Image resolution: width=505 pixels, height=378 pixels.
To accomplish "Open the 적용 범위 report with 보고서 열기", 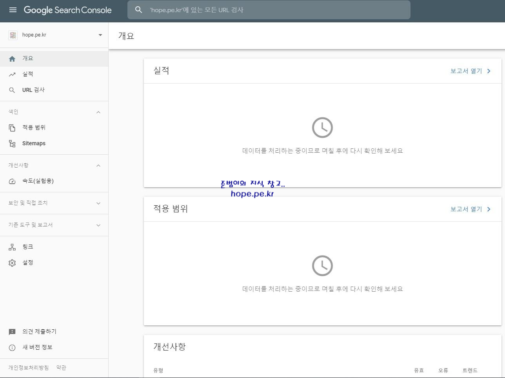I will pyautogui.click(x=466, y=209).
